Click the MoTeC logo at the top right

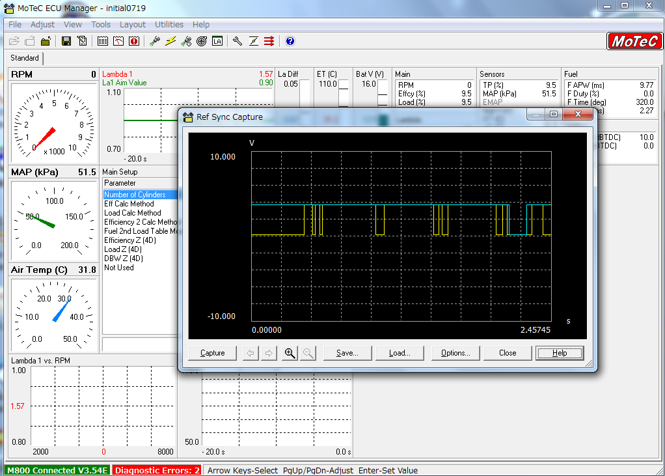(x=634, y=41)
